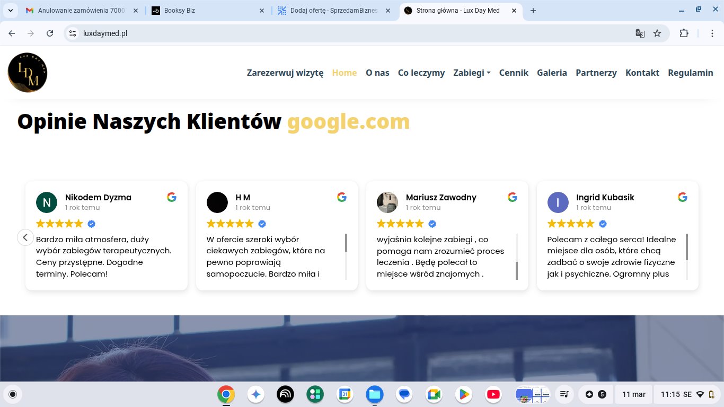Click the Google icon on Nikodem Dyzma's review
Viewport: 724px width, 407px height.
point(171,197)
